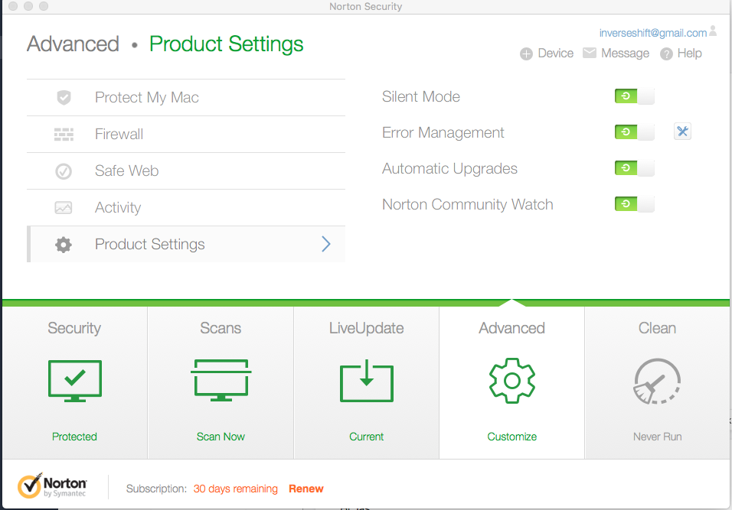Click the Security protected monitor icon

point(74,380)
